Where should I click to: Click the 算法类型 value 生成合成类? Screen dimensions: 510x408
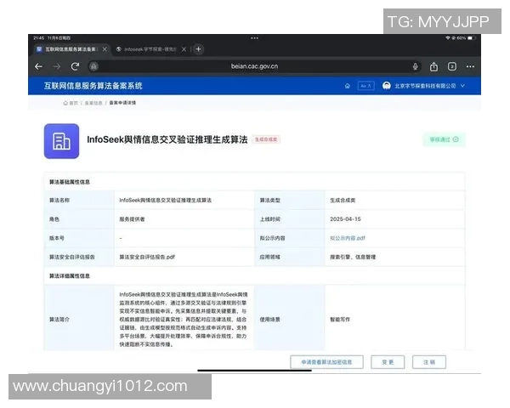click(343, 200)
